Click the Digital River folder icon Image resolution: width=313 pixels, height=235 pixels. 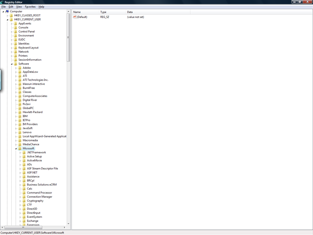pos(20,100)
